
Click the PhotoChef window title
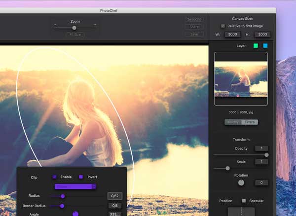(109, 10)
